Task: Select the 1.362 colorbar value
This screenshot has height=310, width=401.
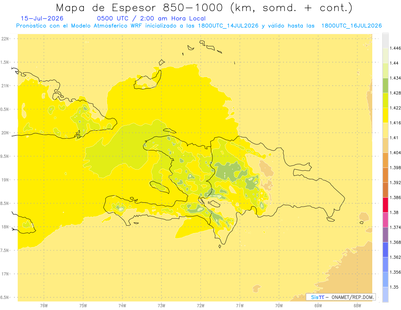Action: [x=395, y=257]
